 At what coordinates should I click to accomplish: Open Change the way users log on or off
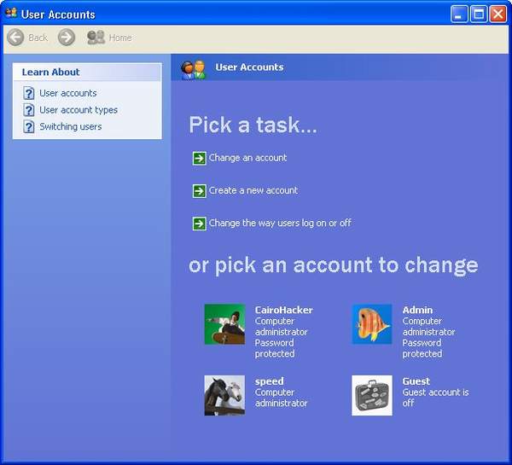[280, 223]
